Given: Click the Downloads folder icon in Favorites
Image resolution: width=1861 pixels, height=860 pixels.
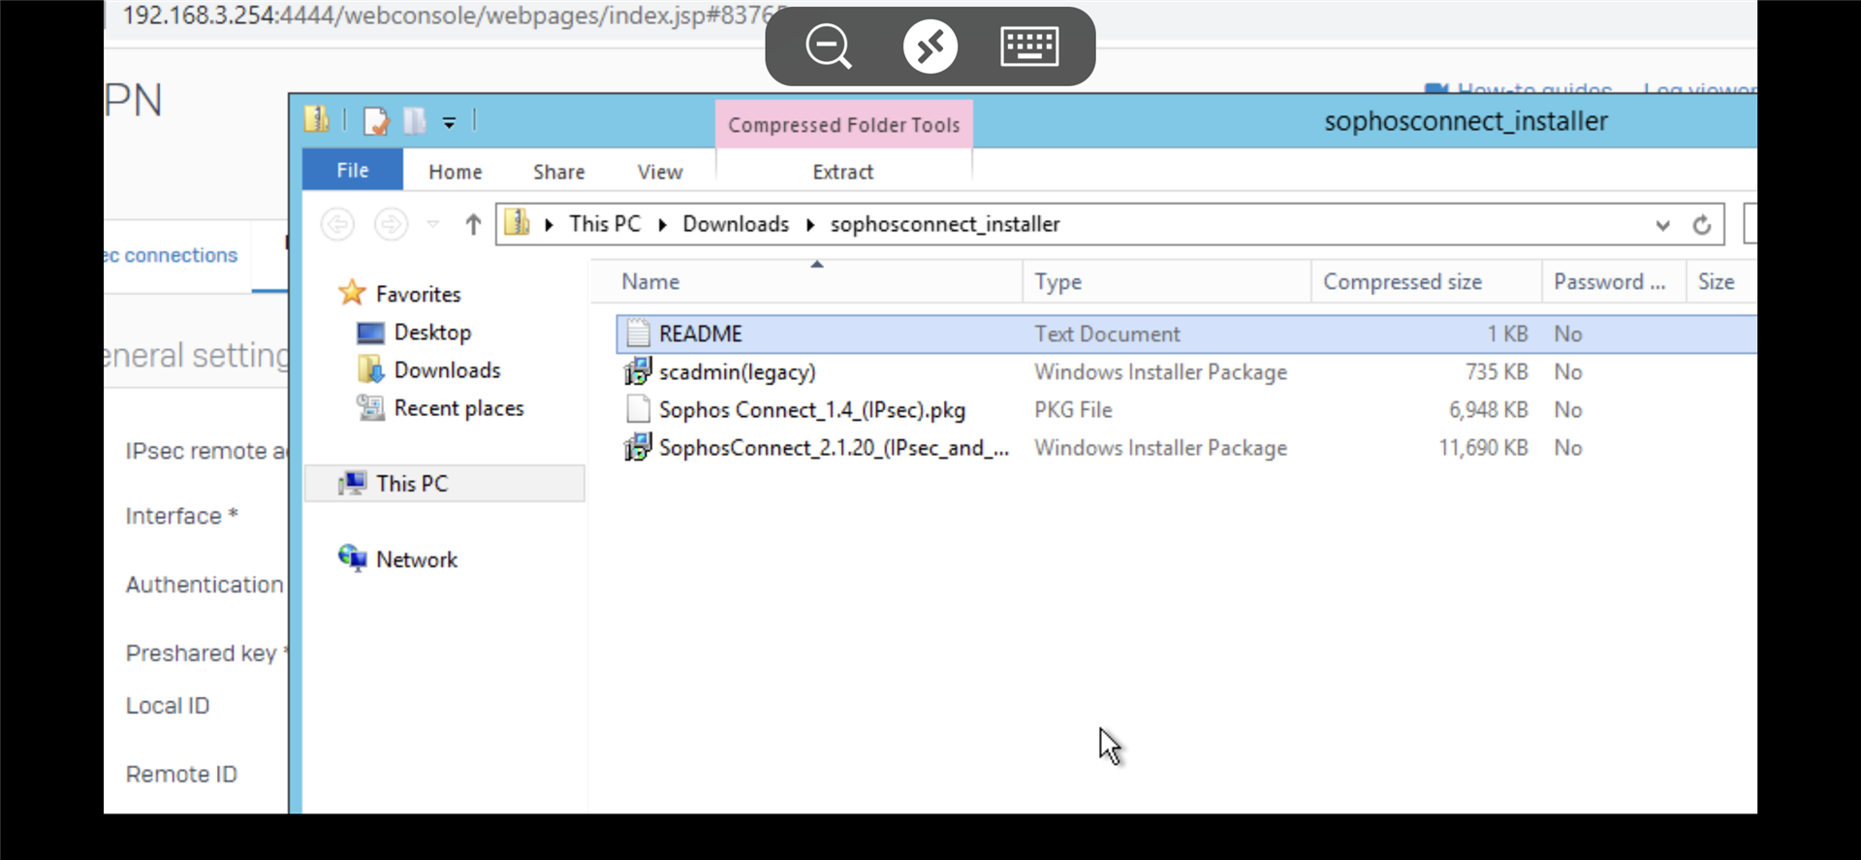Looking at the screenshot, I should [x=370, y=369].
